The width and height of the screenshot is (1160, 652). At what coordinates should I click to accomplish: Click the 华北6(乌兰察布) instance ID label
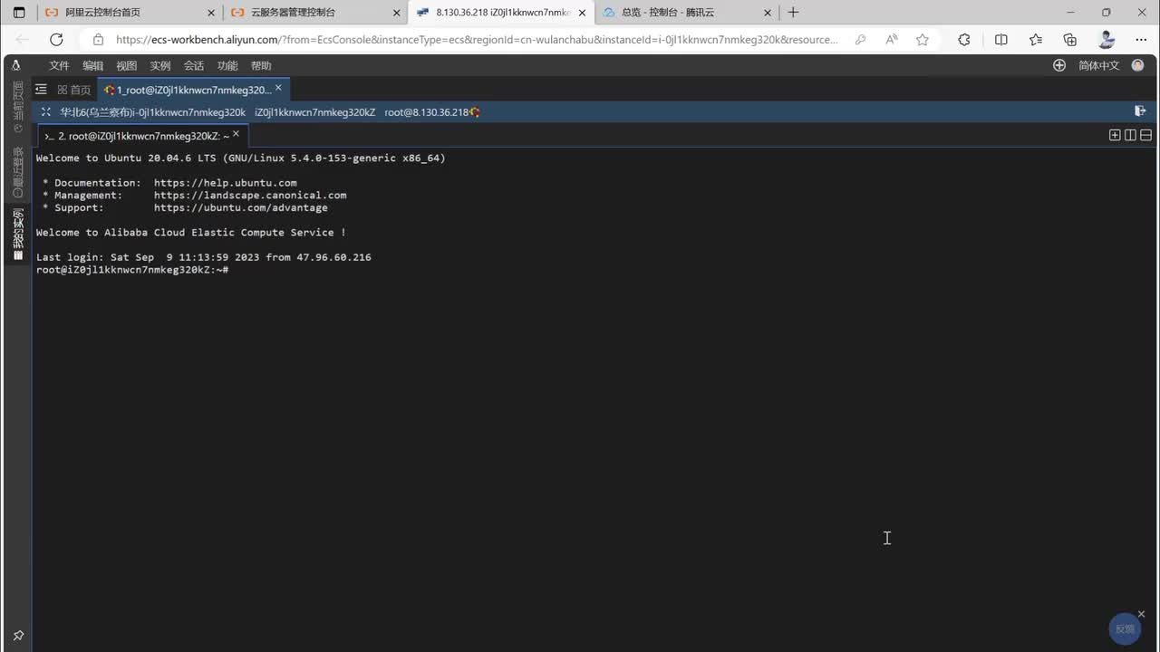click(153, 112)
